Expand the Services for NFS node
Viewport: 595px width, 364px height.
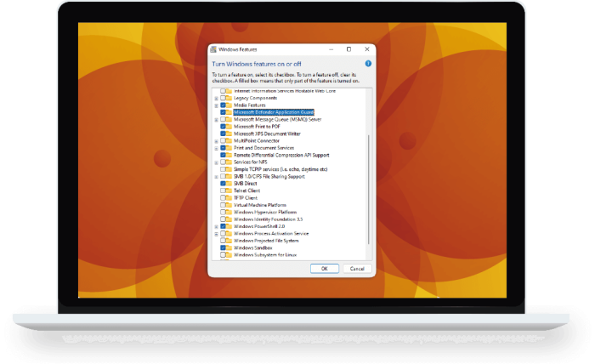pos(216,162)
